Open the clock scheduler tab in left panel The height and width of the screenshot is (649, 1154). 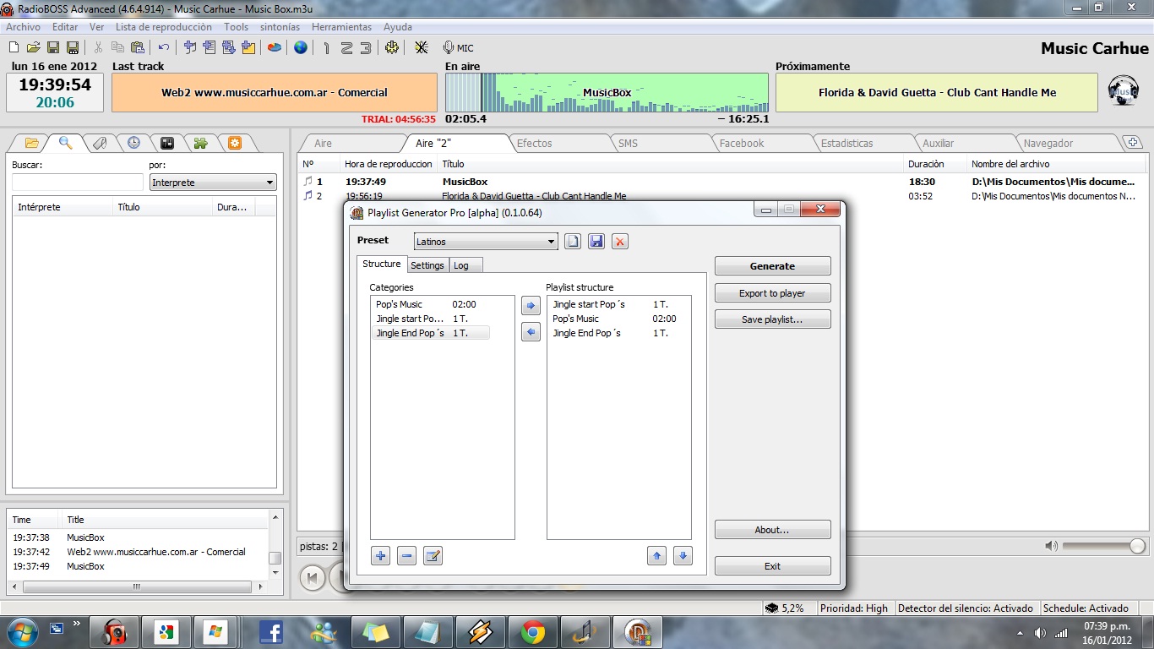[x=133, y=143]
